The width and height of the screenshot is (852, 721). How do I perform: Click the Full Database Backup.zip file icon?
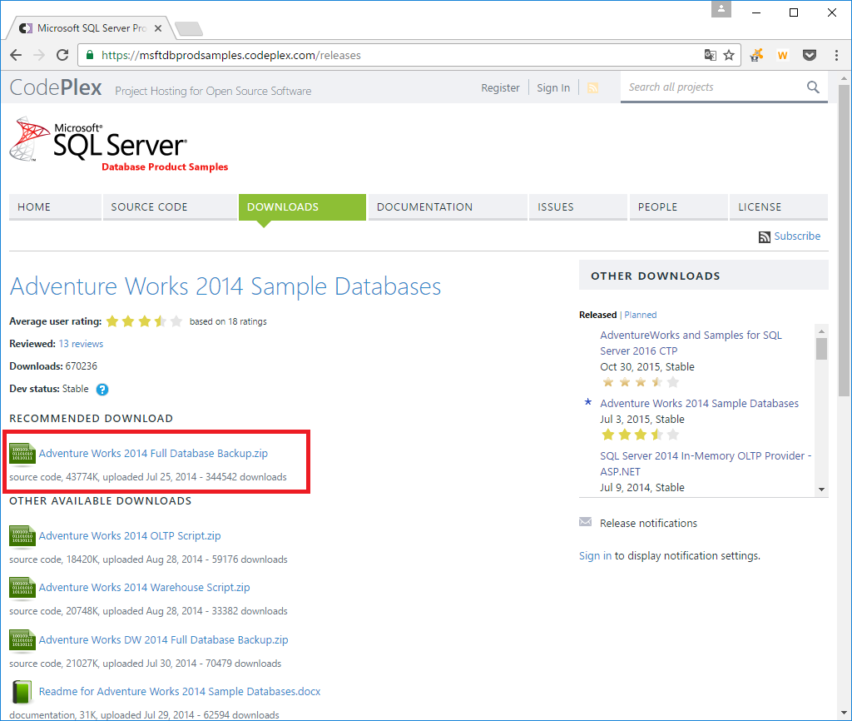pos(22,455)
